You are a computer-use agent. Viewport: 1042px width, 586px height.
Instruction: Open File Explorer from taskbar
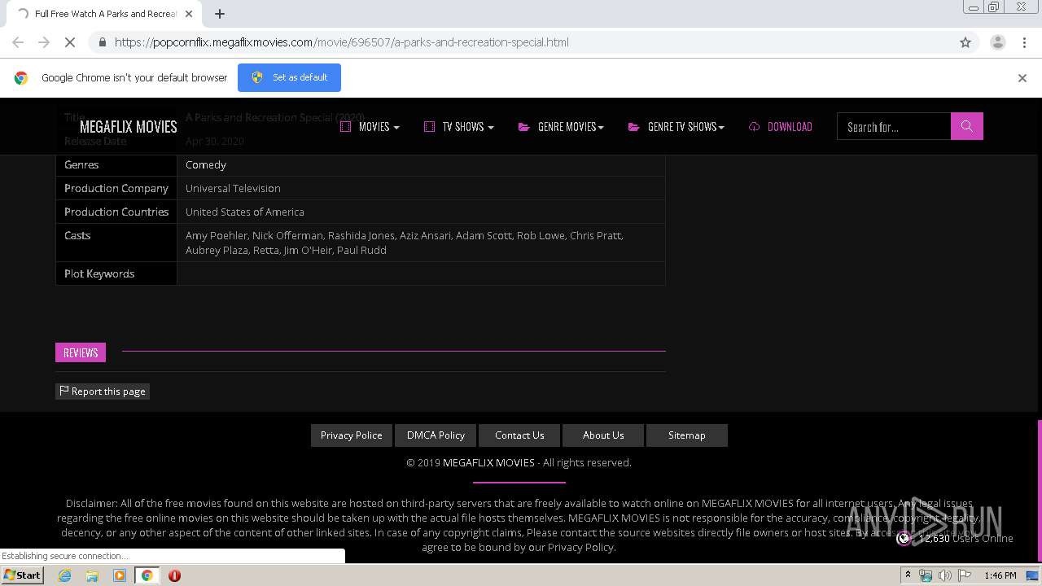[92, 575]
